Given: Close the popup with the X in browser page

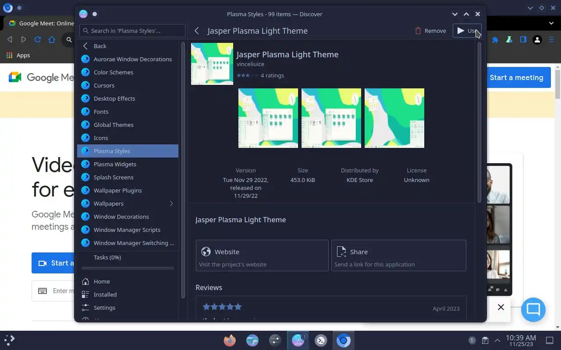Looking at the screenshot, I should 501,307.
